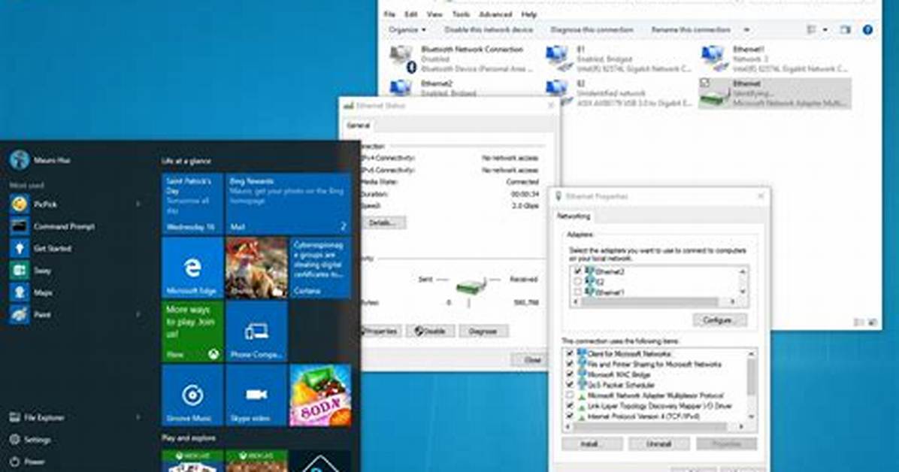Select the Networking tab in Ethernet Properties

pyautogui.click(x=574, y=216)
